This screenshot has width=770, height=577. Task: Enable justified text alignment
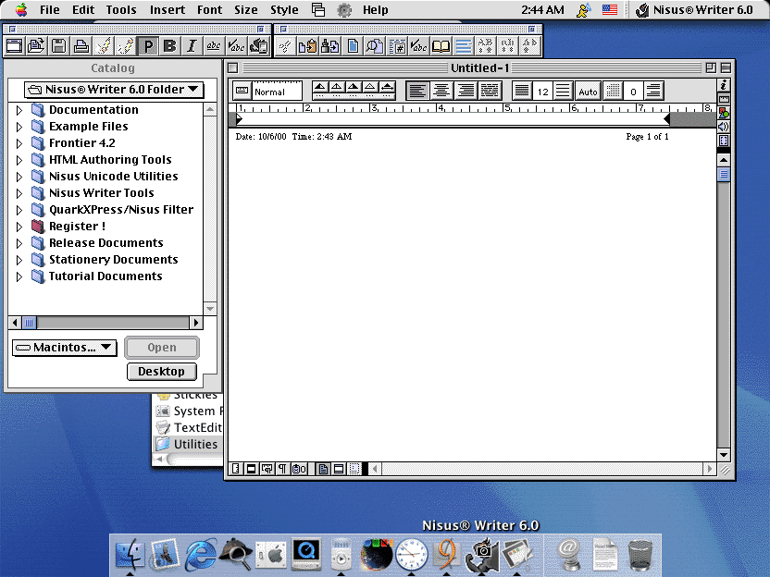tap(489, 91)
